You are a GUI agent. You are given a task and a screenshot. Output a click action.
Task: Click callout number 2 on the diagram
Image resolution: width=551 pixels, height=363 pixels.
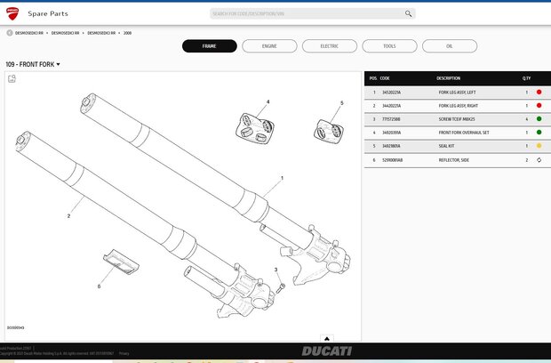(68, 216)
